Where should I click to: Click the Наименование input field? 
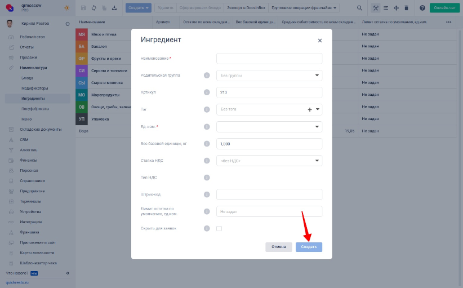[x=269, y=59]
